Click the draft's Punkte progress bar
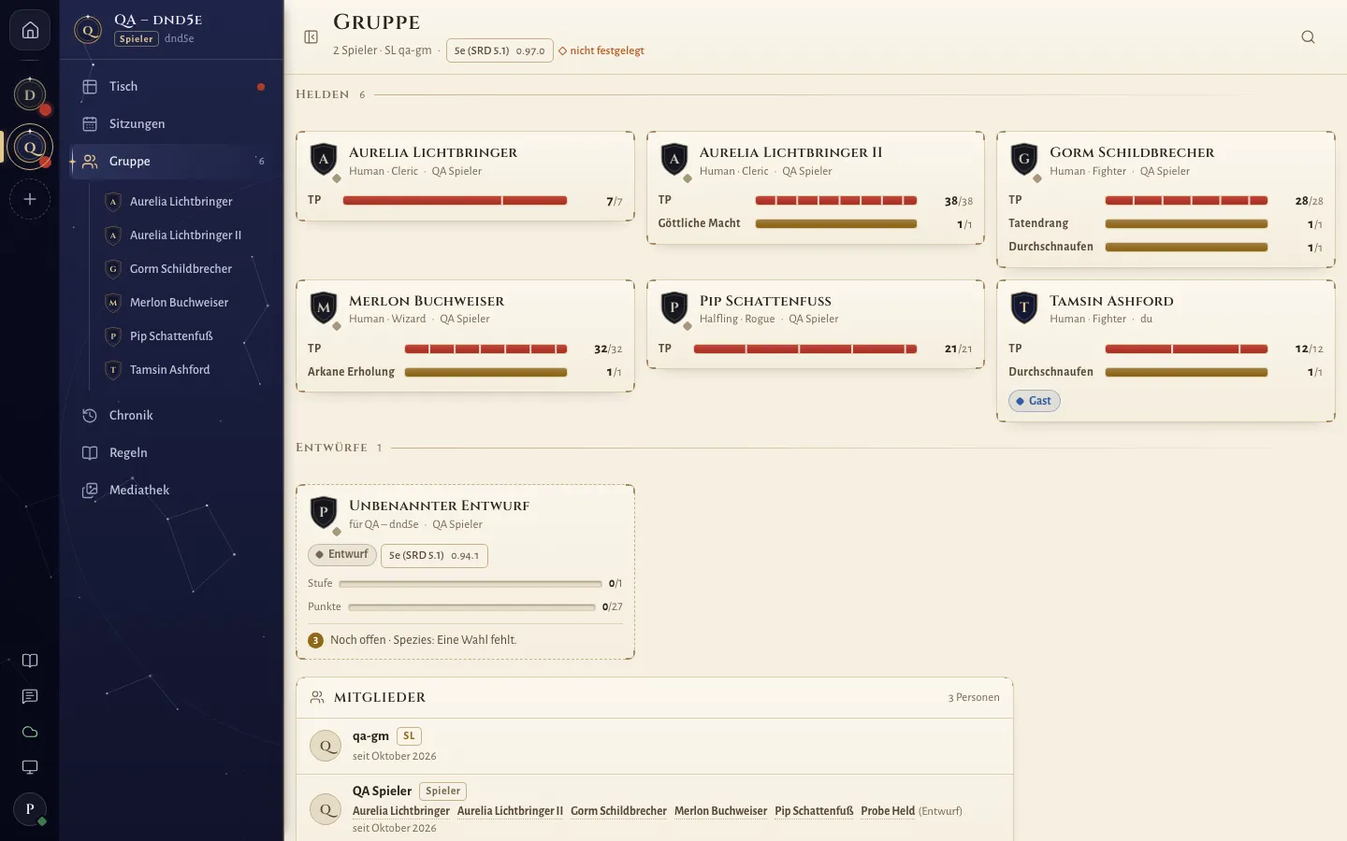Screen dimensions: 1347x841 pos(471,607)
